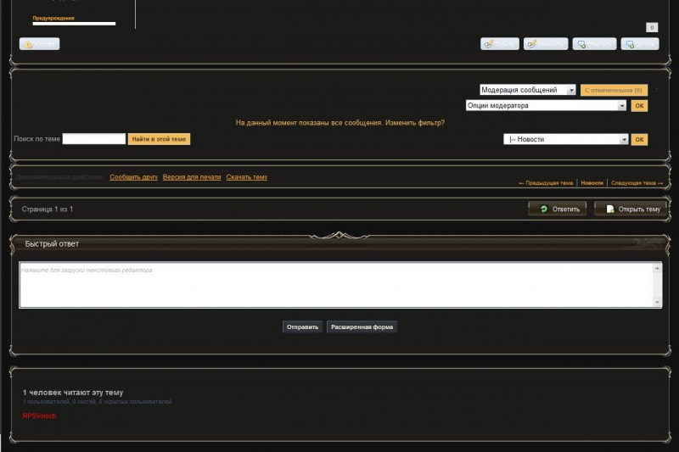Viewport: 679px width, 452px height.
Task: Click the Предупреждения warning level bar
Action: pyautogui.click(x=74, y=24)
